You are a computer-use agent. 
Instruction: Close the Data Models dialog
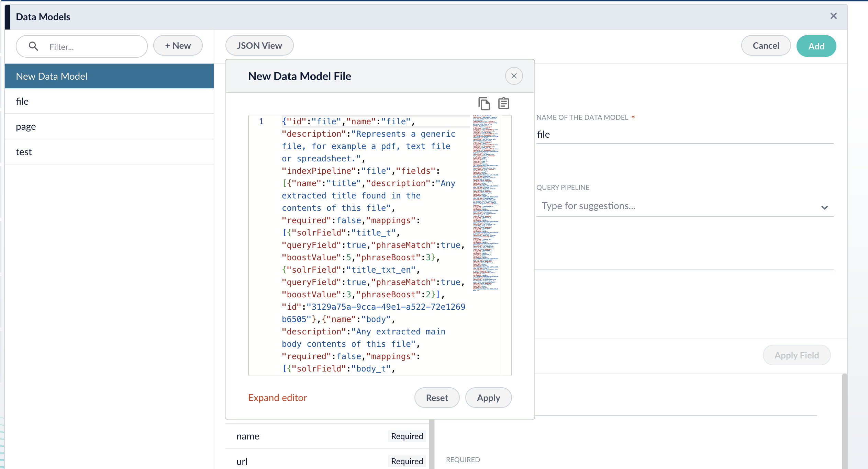pyautogui.click(x=833, y=16)
